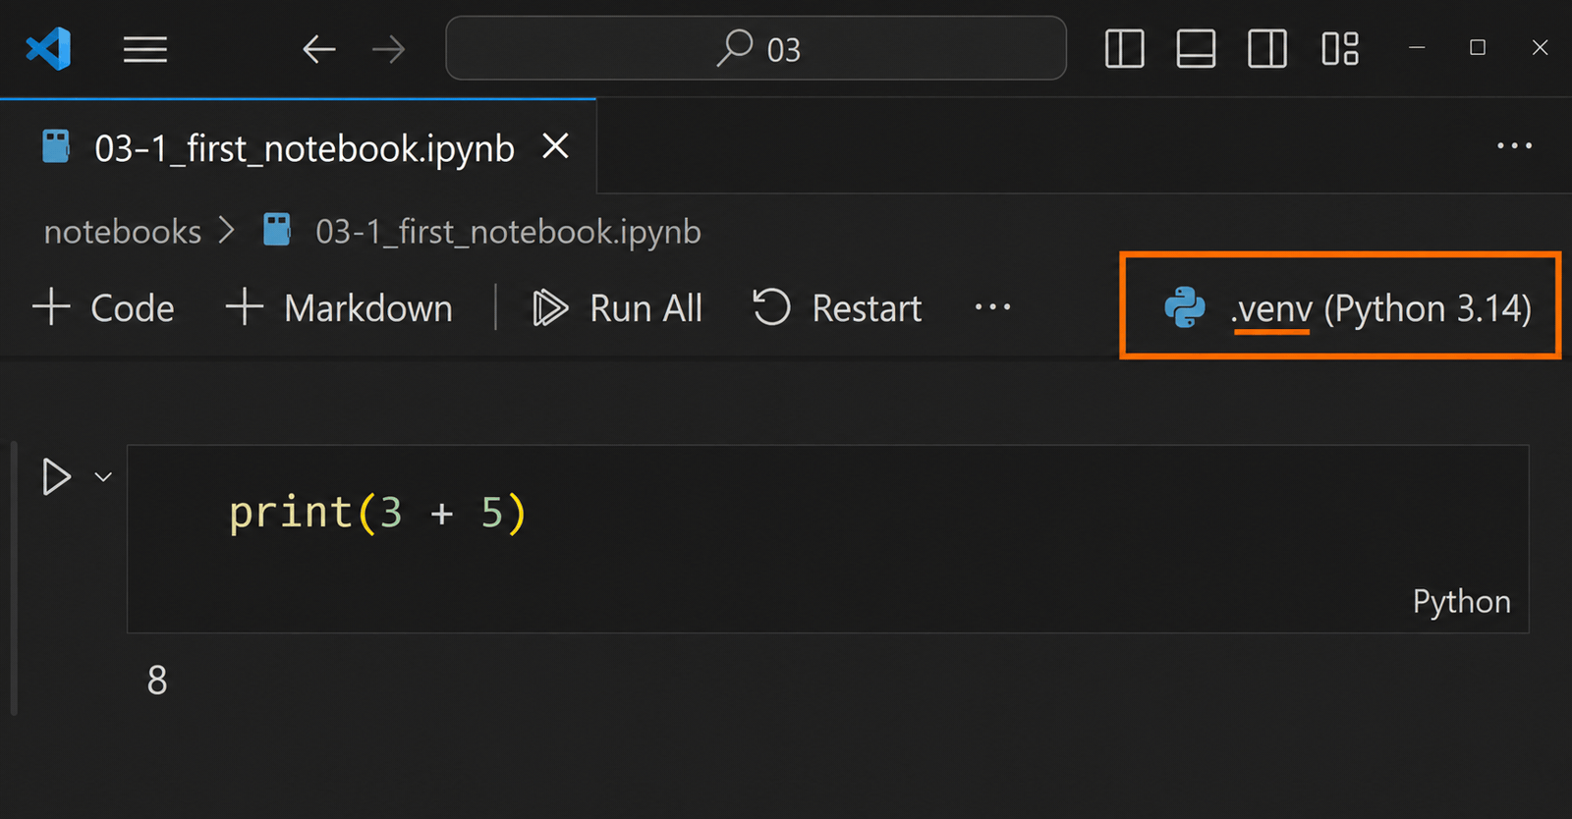Toggle the bottom panel layout icon
Image resolution: width=1572 pixels, height=819 pixels.
1196,48
